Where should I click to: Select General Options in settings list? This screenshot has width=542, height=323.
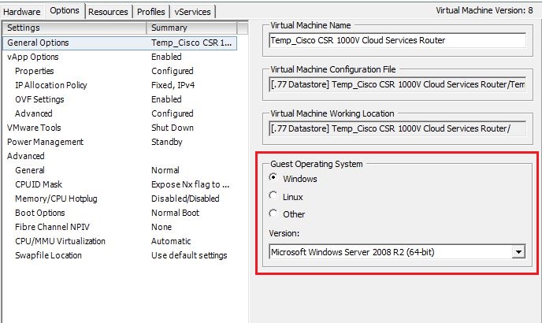click(x=120, y=43)
